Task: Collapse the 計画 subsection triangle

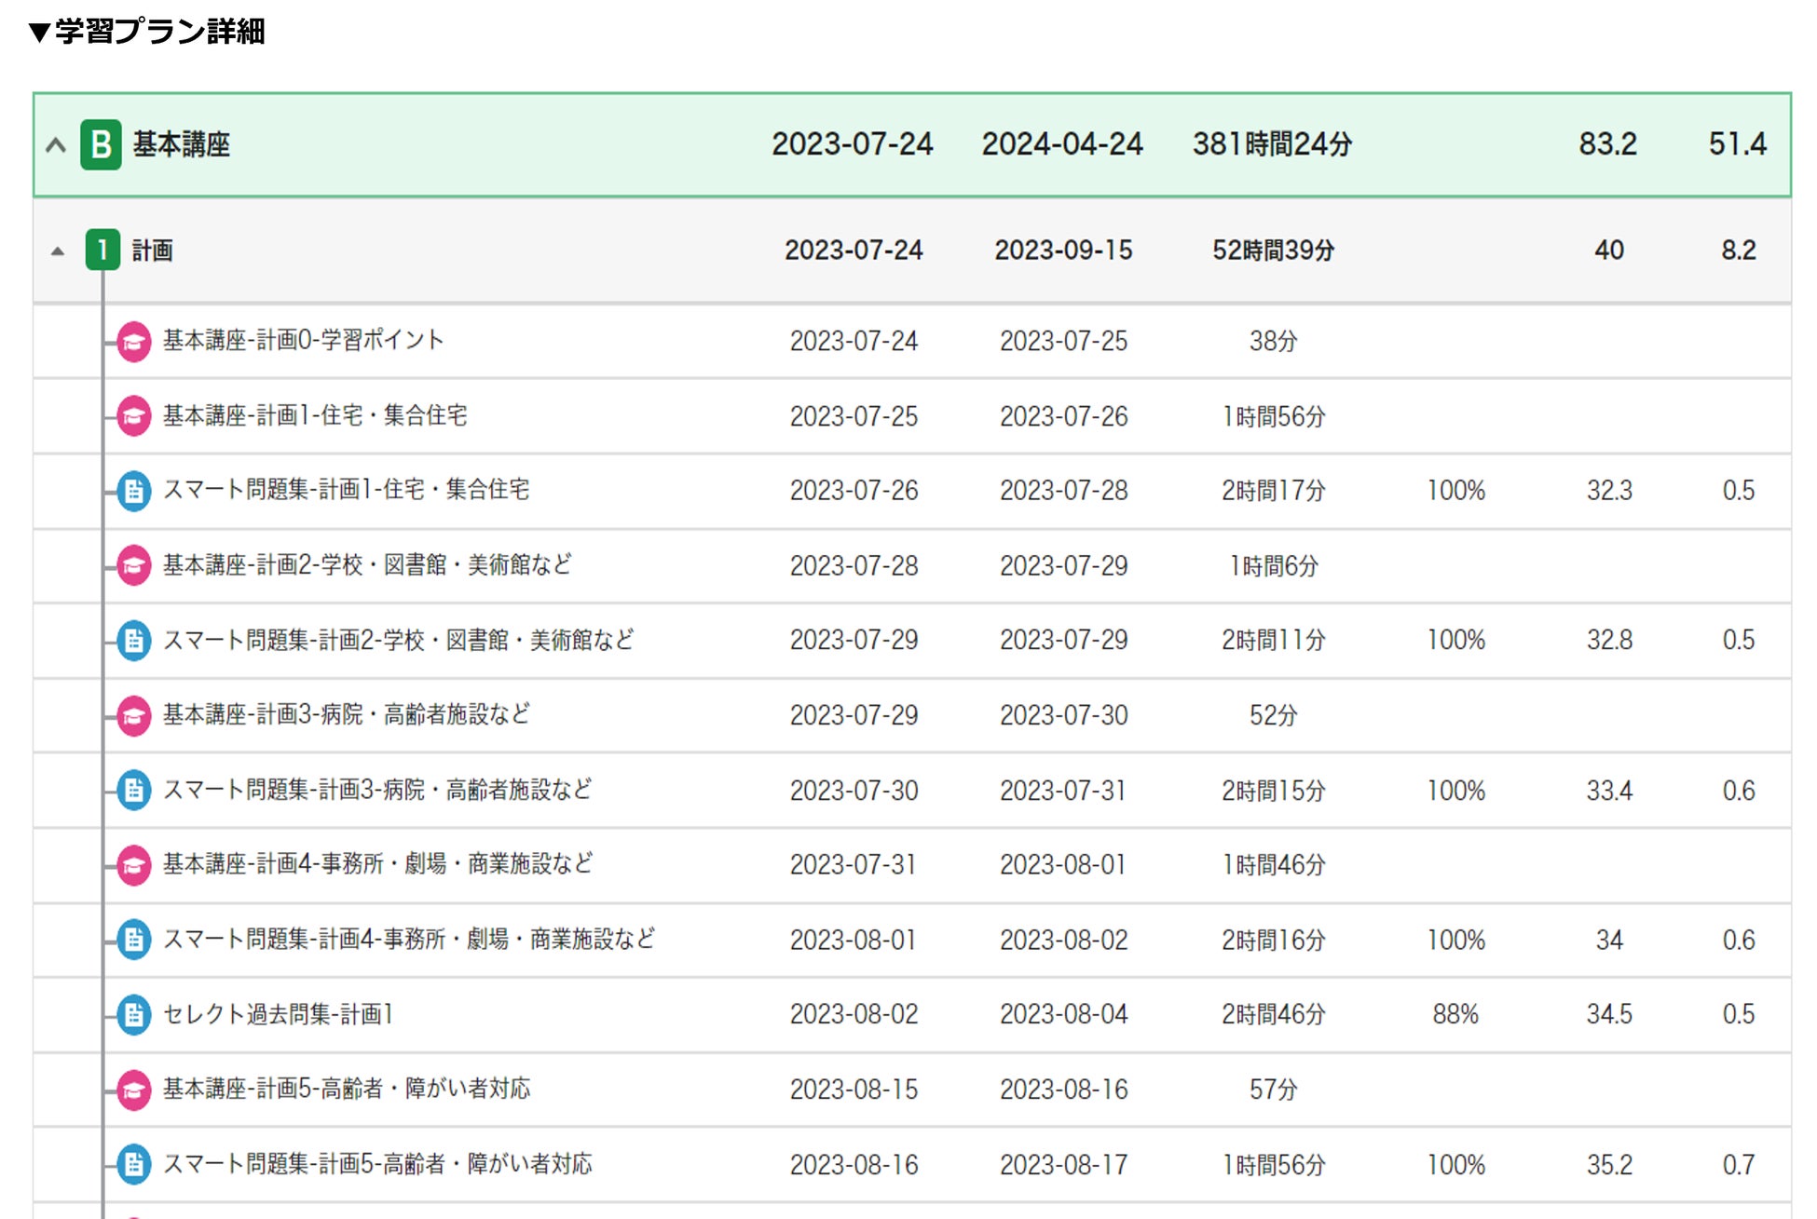Action: point(58,251)
